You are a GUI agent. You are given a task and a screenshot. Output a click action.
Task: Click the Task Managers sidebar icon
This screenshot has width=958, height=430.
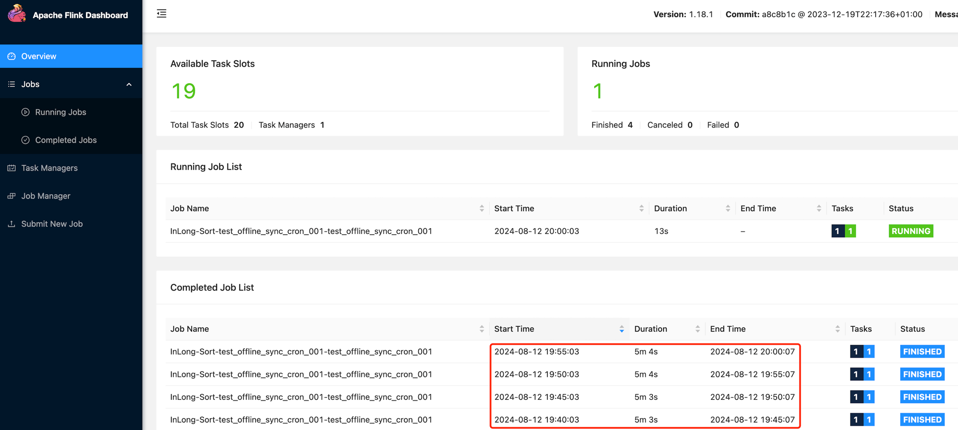point(11,168)
